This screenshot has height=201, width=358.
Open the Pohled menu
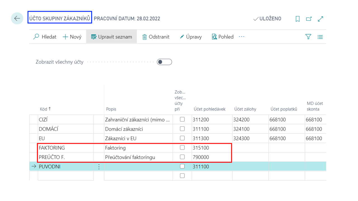point(223,37)
